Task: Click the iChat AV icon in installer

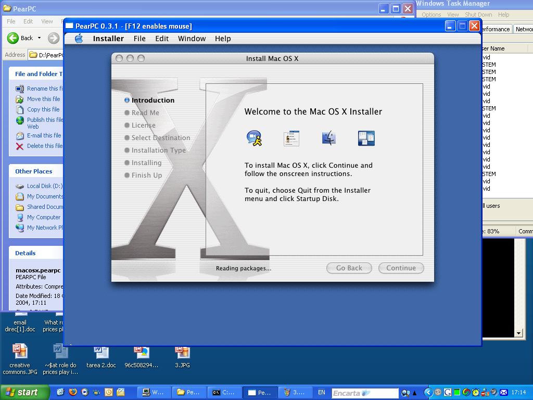Action: [x=254, y=138]
